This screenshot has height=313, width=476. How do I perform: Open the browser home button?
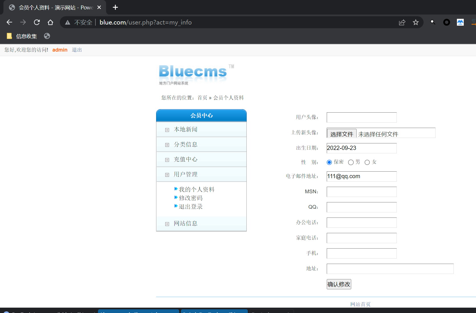[50, 22]
